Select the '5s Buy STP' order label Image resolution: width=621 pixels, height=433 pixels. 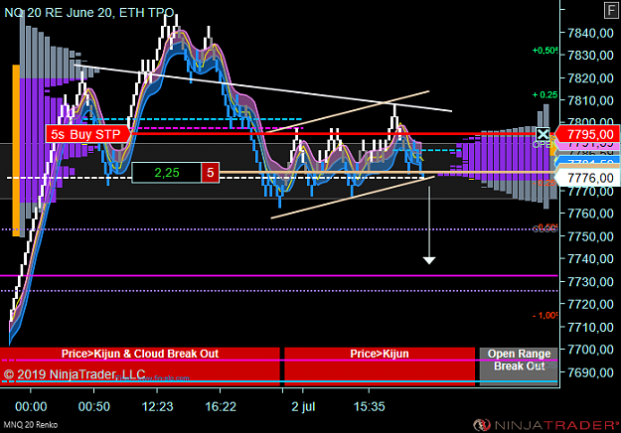pos(87,134)
